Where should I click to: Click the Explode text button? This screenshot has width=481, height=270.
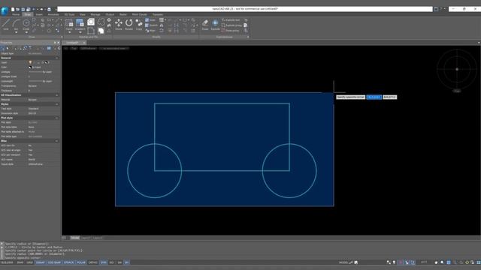tap(231, 20)
